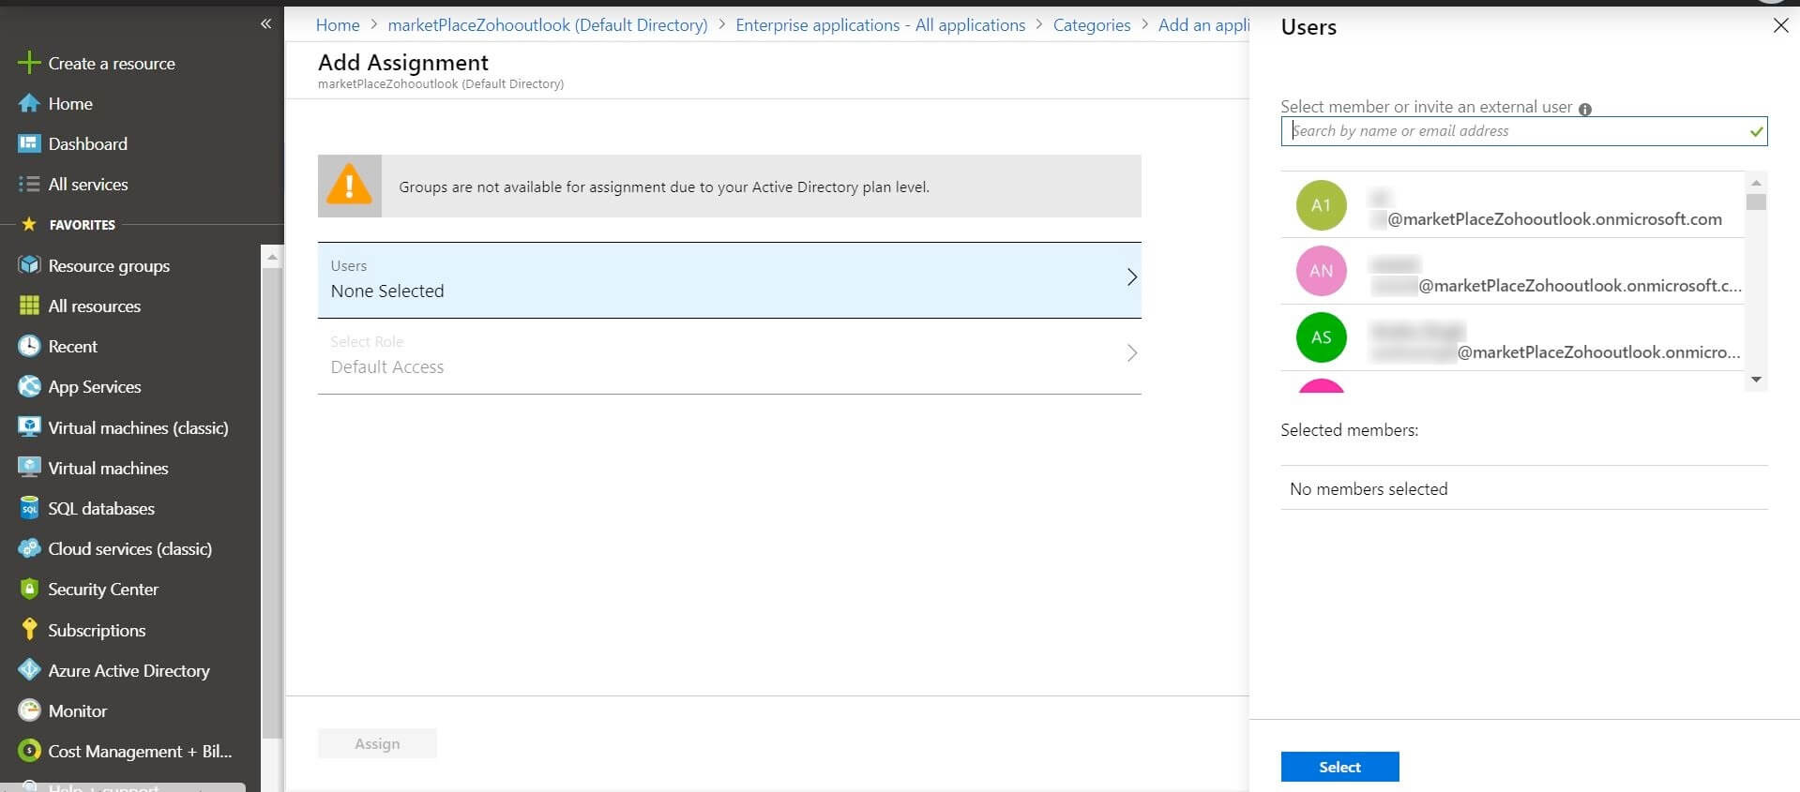Click the SQL databases icon
1800x792 pixels.
click(x=29, y=509)
